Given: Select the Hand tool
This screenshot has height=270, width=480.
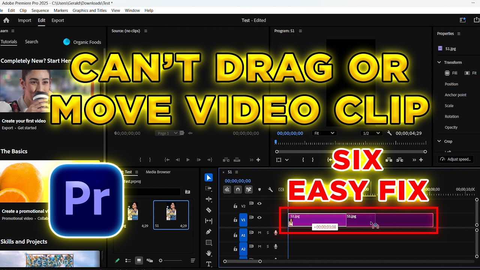Looking at the screenshot, I should pos(209,253).
